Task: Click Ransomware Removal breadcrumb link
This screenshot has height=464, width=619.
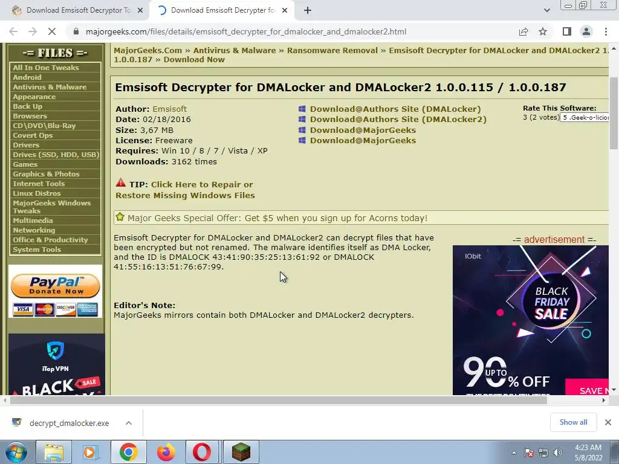Action: [332, 51]
